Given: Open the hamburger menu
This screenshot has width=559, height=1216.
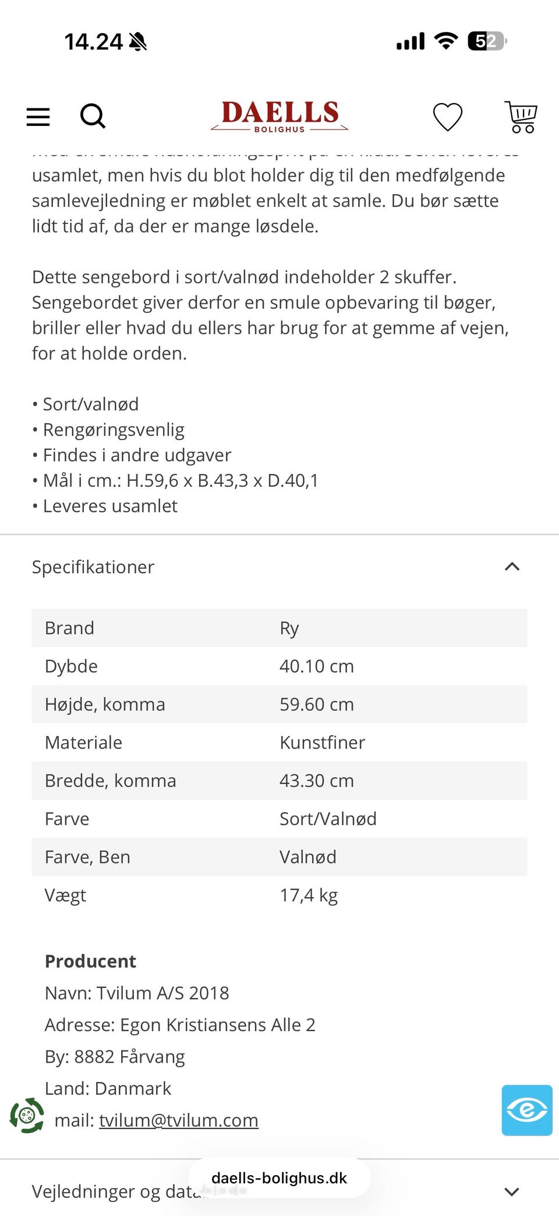Looking at the screenshot, I should (38, 117).
